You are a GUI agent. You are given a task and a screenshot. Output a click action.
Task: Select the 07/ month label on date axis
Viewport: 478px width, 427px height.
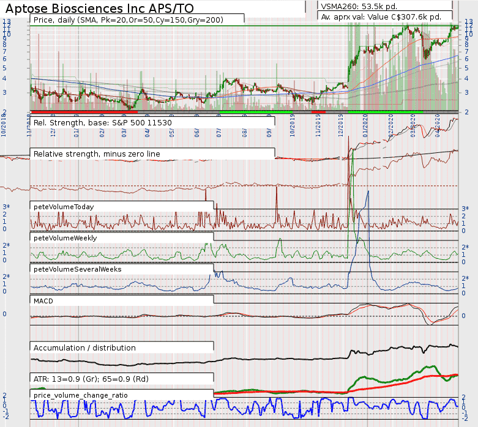click(219, 133)
